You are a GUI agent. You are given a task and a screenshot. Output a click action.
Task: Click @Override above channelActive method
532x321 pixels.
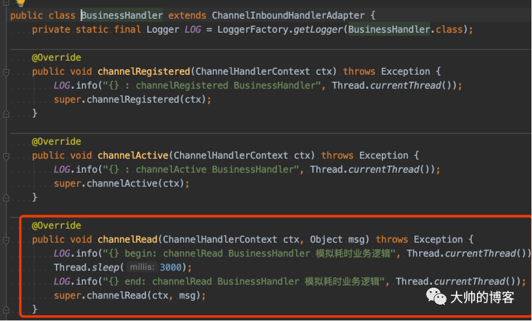pyautogui.click(x=56, y=142)
